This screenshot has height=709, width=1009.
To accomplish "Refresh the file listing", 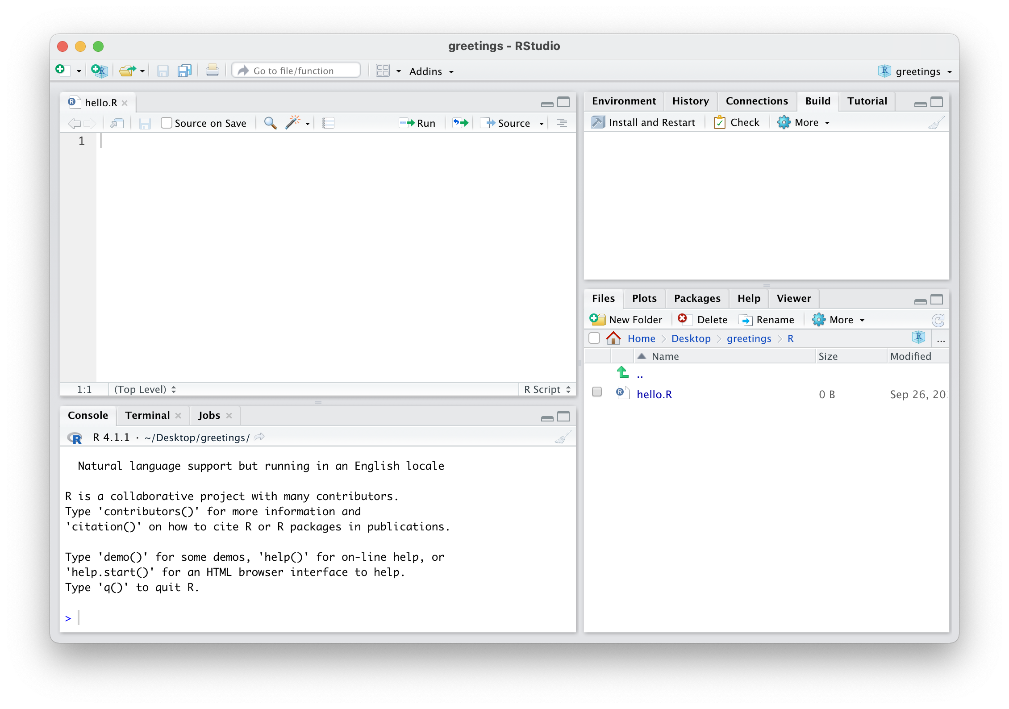I will point(938,320).
